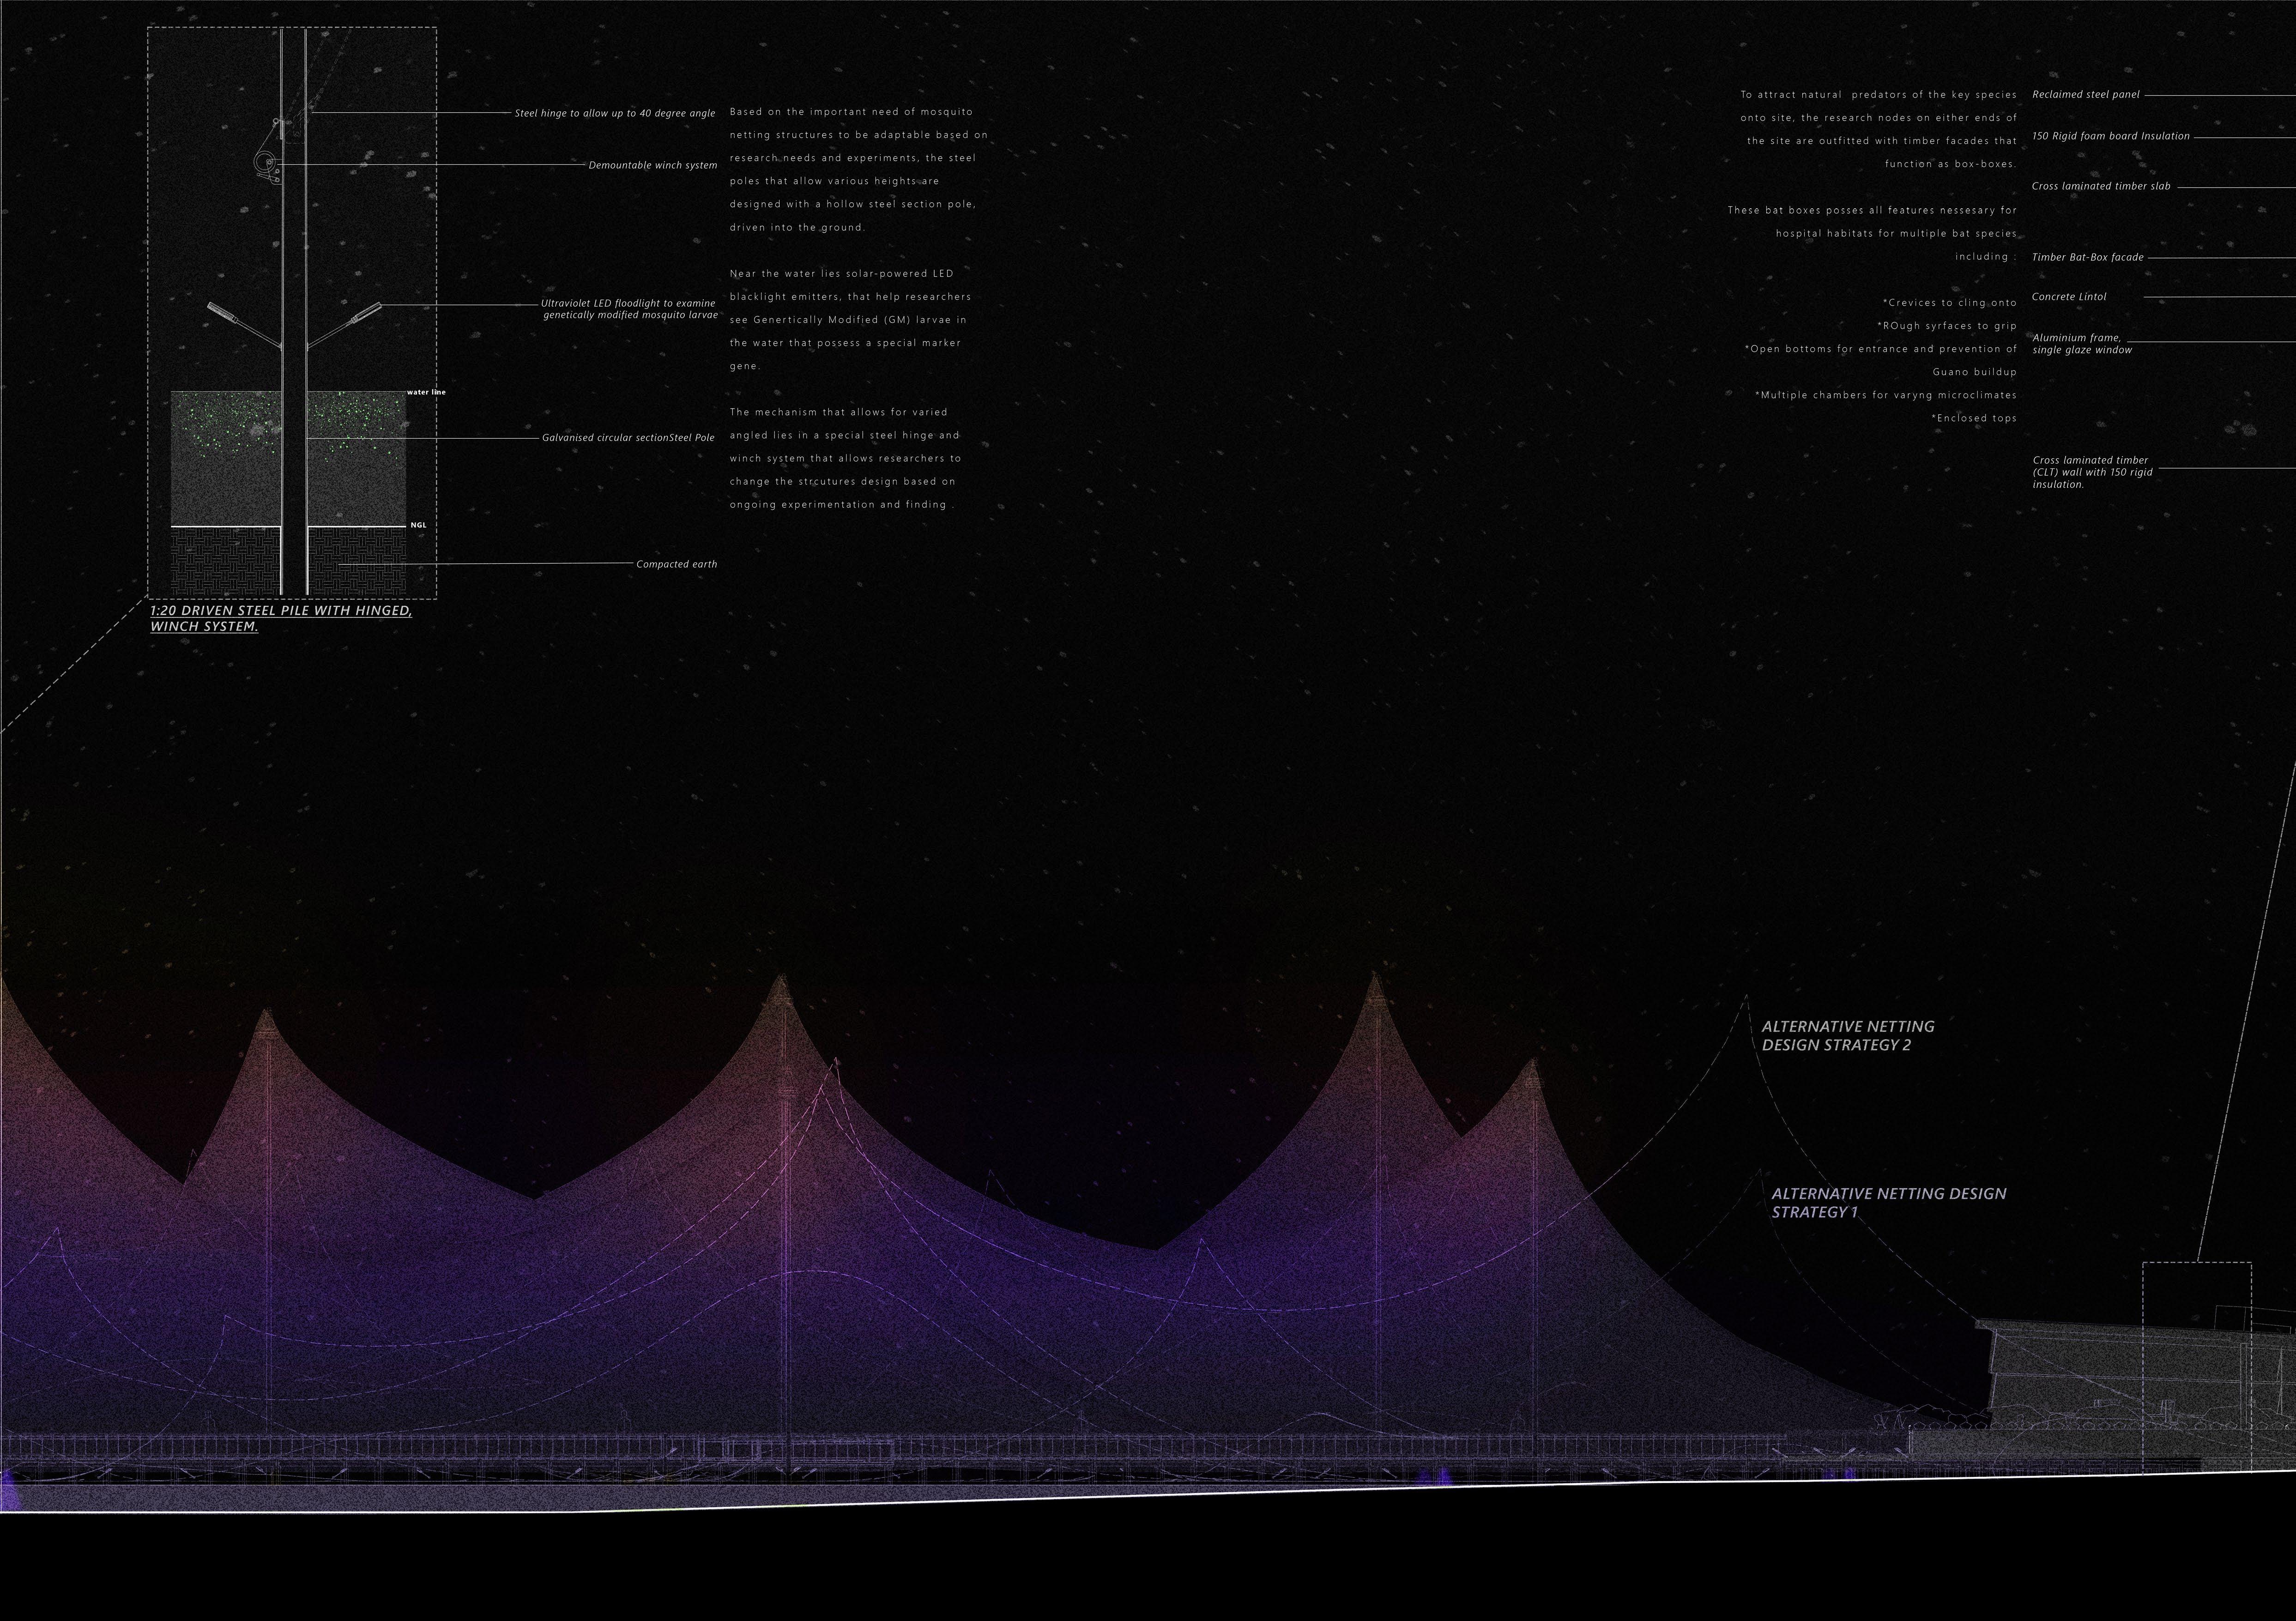Viewport: 2296px width, 1621px height.
Task: Click the 'NGL' ground level marker
Action: pyautogui.click(x=418, y=525)
